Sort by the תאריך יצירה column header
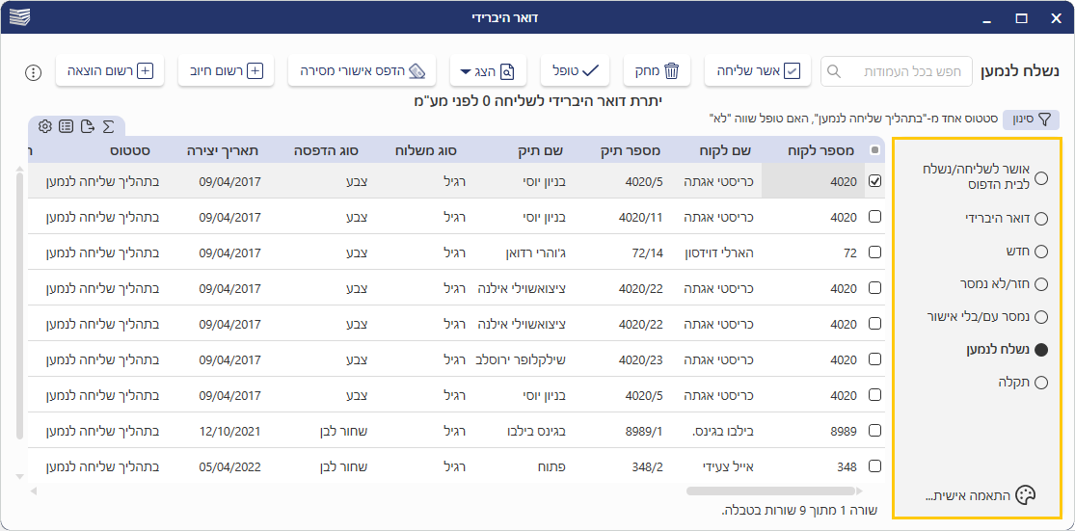This screenshot has height=531, width=1075. pyautogui.click(x=229, y=150)
